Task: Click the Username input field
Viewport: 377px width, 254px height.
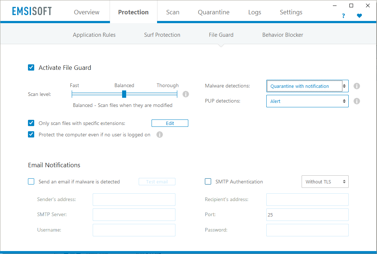Action: pos(134,230)
